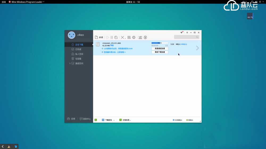This screenshot has width=266, height=149.
Task: Click the power icon in the top bar
Action: pyautogui.click(x=260, y=2)
